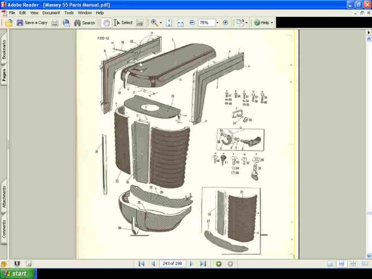The image size is (372, 279).
Task: Click the Open folder icon in toolbar
Action: coord(9,23)
